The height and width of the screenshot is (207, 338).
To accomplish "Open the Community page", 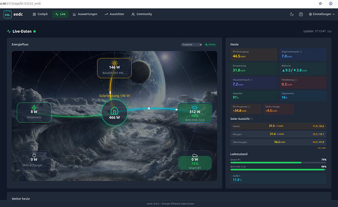I will pos(142,14).
